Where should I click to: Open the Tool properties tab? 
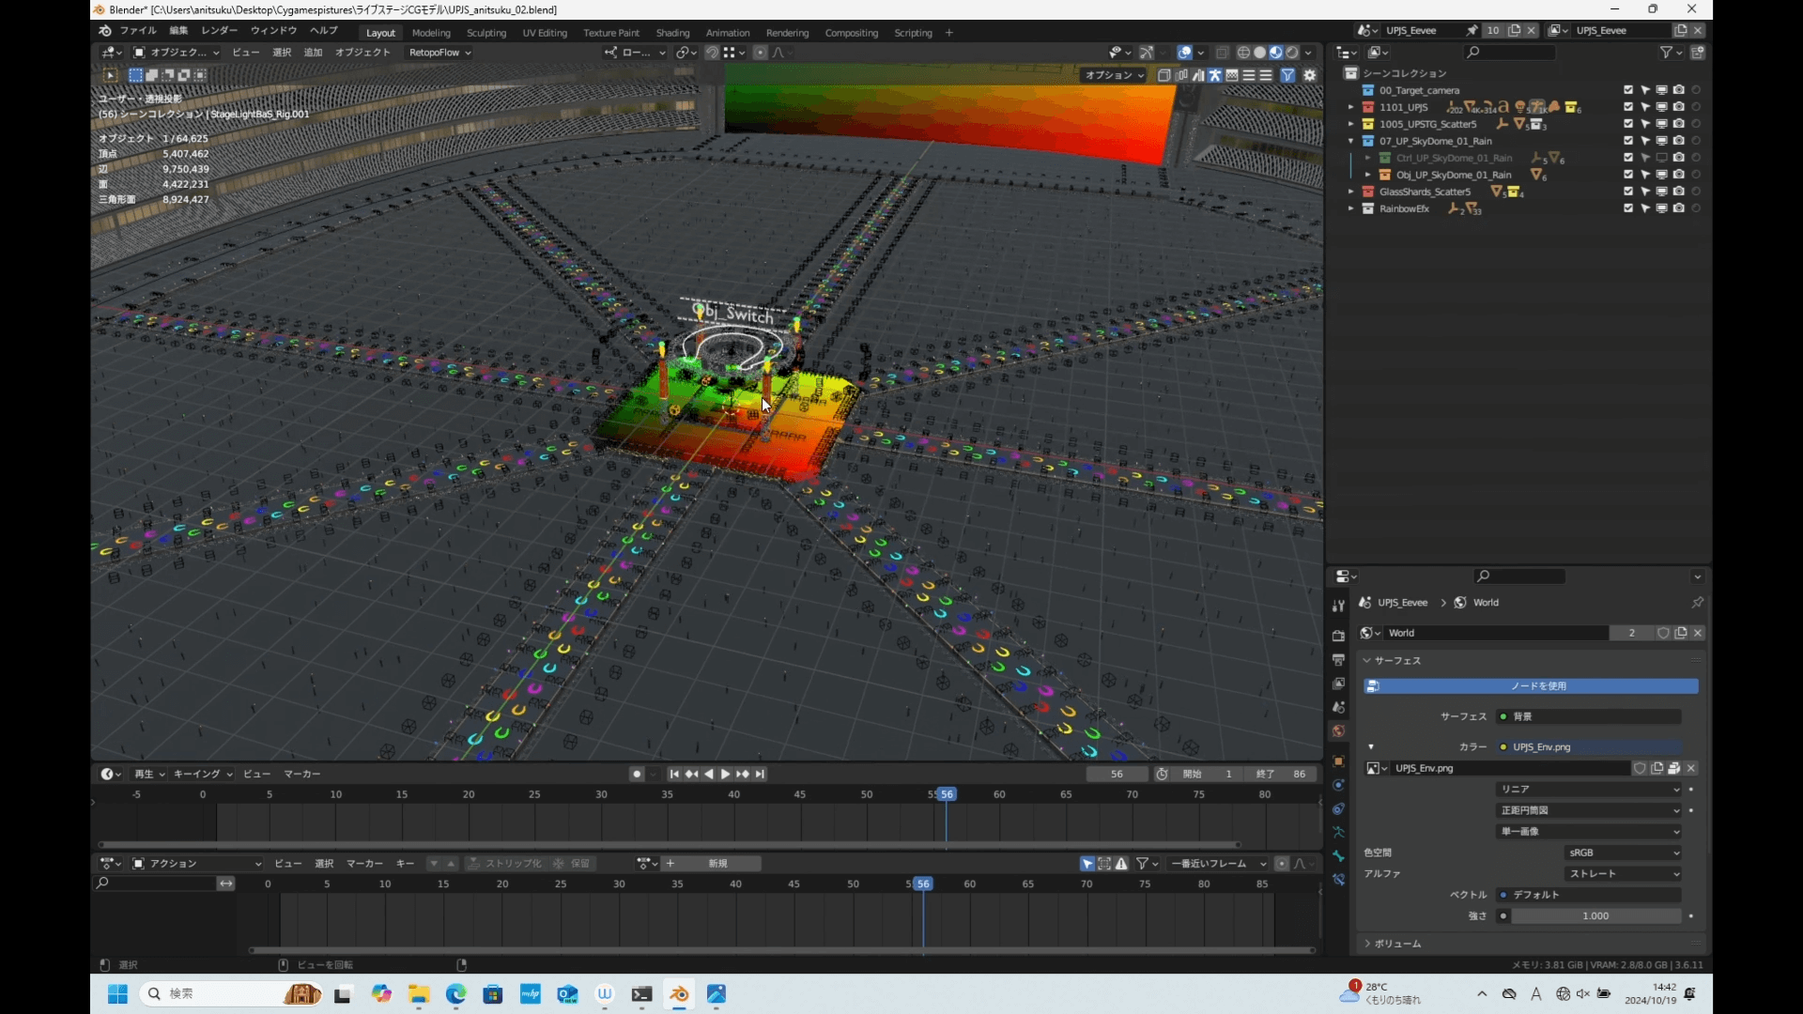coord(1338,607)
